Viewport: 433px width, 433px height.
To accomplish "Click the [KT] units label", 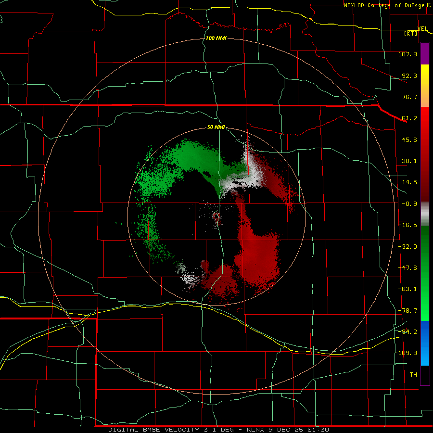I will (411, 33).
